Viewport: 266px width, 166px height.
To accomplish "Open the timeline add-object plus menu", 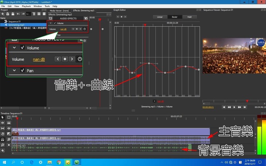I will pyautogui.click(x=3, y=151).
